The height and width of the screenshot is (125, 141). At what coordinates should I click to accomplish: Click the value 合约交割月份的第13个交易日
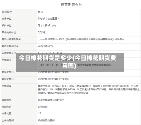[x=54, y=79]
